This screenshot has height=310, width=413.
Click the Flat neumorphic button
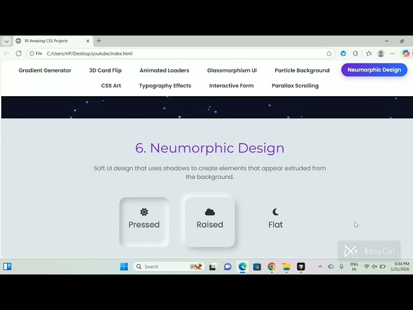(x=276, y=222)
